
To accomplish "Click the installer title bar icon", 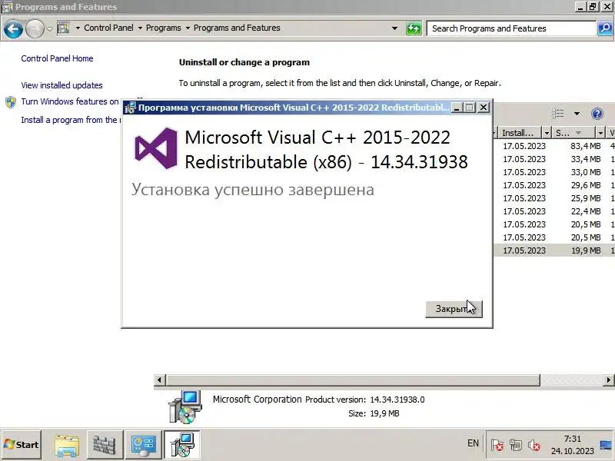I will click(x=130, y=108).
